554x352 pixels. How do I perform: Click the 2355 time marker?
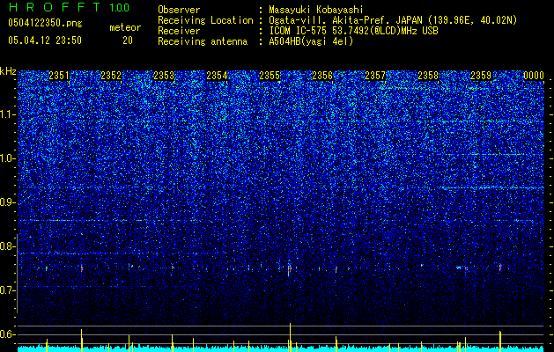point(270,76)
